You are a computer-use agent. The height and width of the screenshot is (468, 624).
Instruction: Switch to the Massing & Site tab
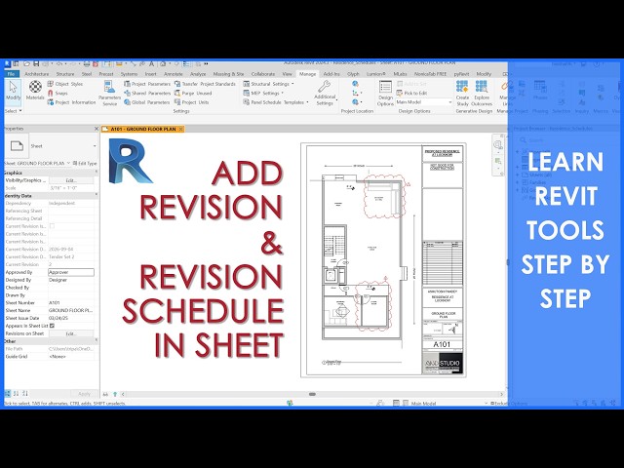pyautogui.click(x=228, y=74)
